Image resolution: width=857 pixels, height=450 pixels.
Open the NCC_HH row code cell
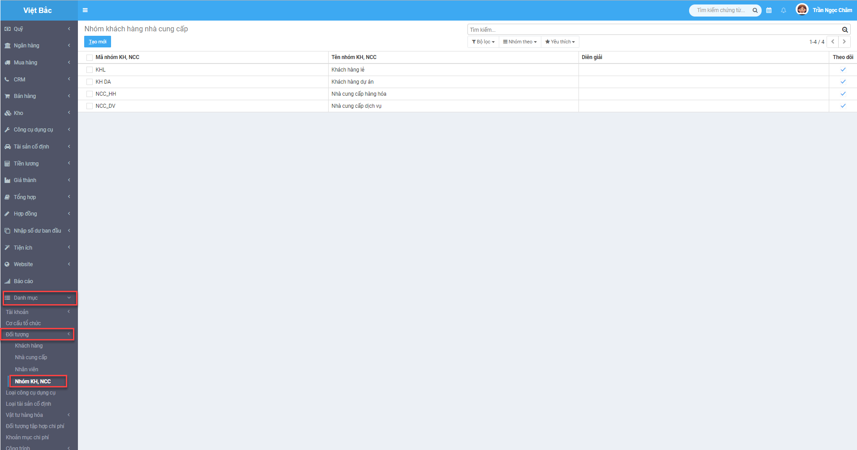click(x=106, y=94)
